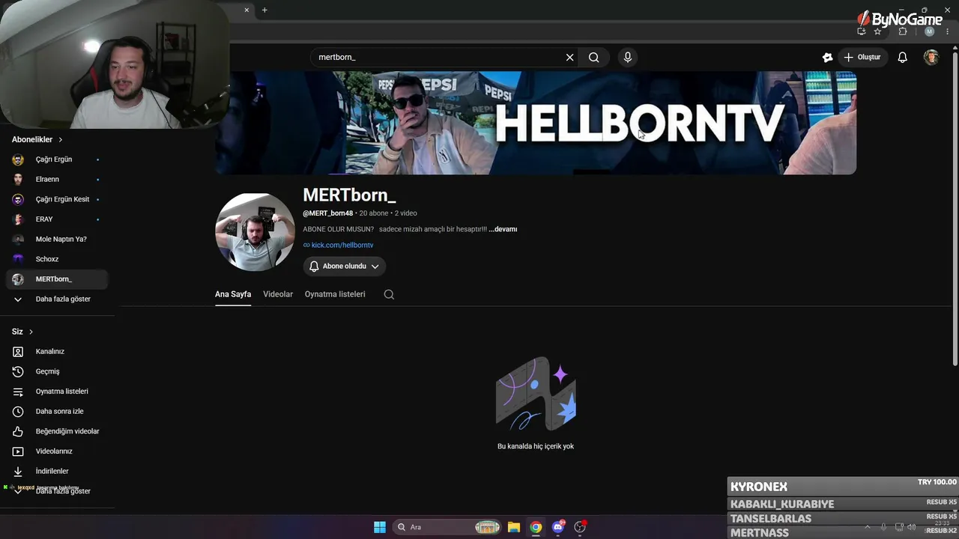Open Chrome's three-dot menu
Image resolution: width=959 pixels, height=539 pixels.
pos(947,31)
